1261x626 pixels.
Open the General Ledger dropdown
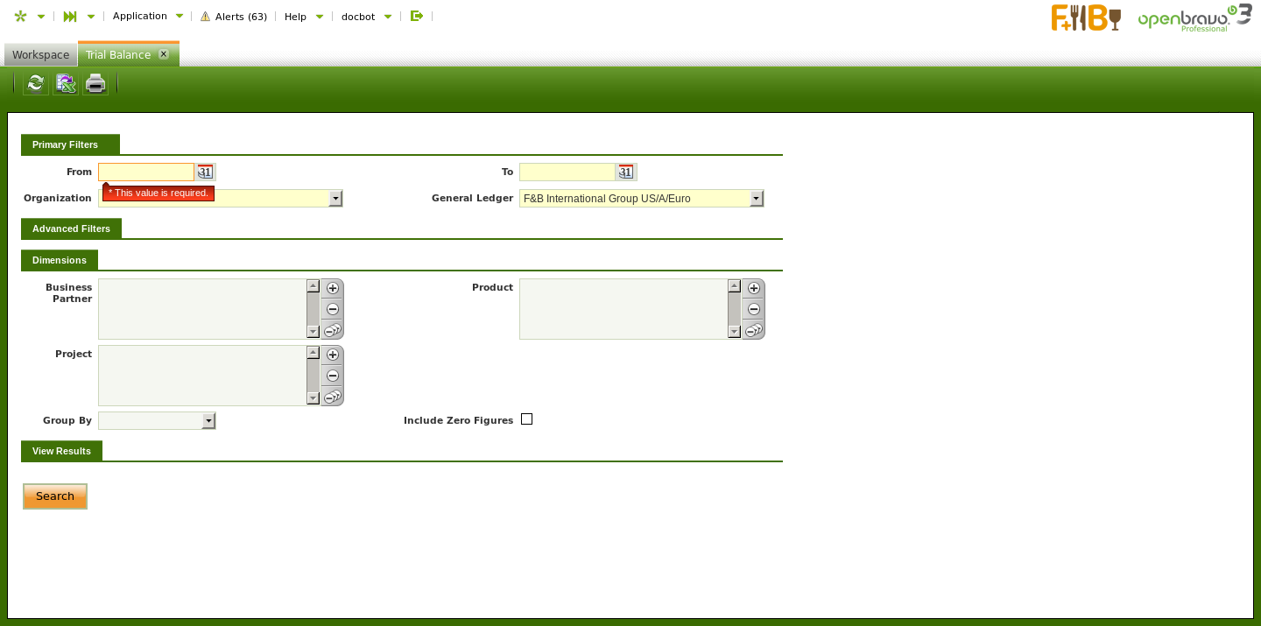pyautogui.click(x=757, y=199)
